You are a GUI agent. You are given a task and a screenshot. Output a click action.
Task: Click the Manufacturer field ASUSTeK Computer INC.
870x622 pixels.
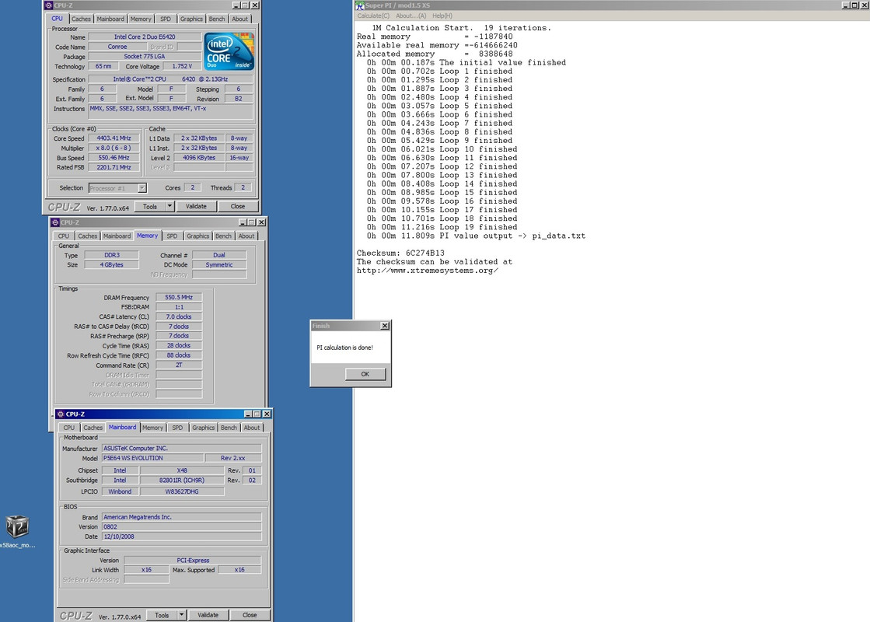coord(181,449)
